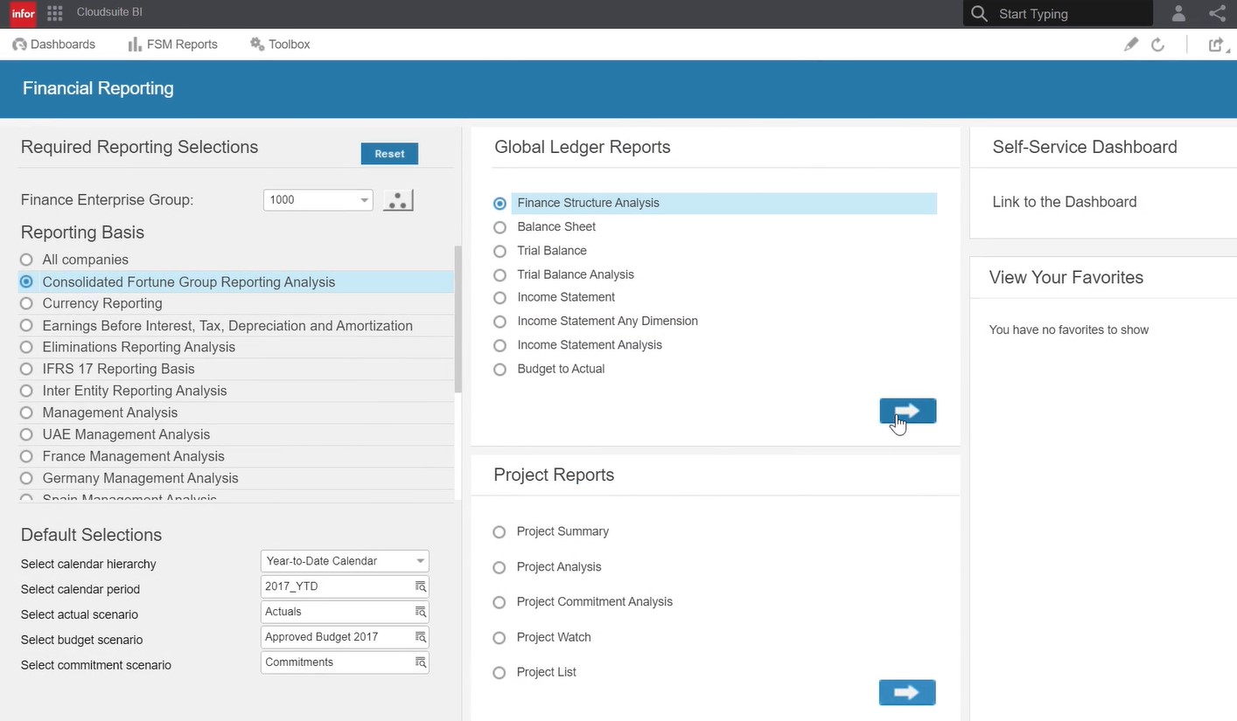
Task: Open the FSM Reports menu
Action: point(172,45)
